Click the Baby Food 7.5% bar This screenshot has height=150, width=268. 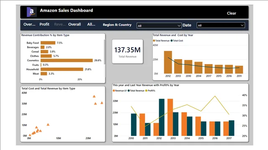pos(48,42)
